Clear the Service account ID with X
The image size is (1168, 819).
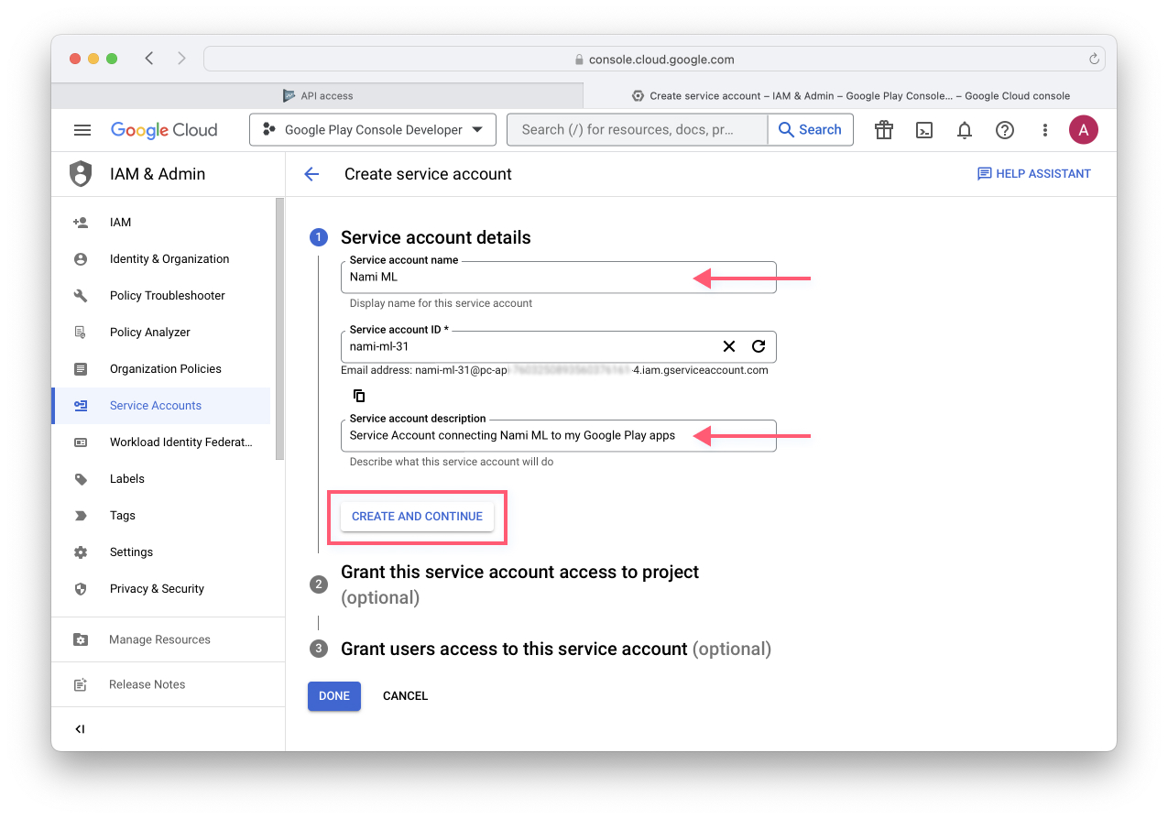(729, 346)
